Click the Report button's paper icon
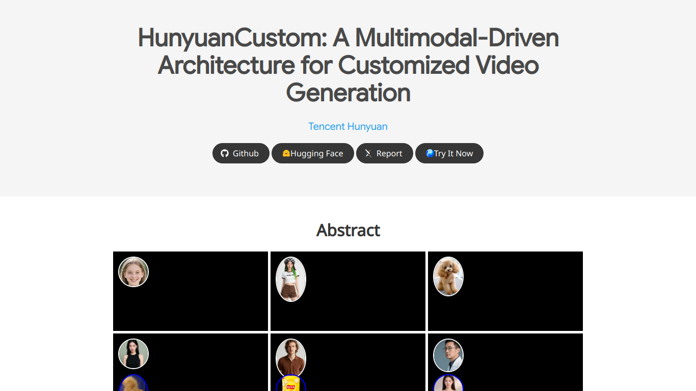This screenshot has width=696, height=391. click(x=368, y=153)
